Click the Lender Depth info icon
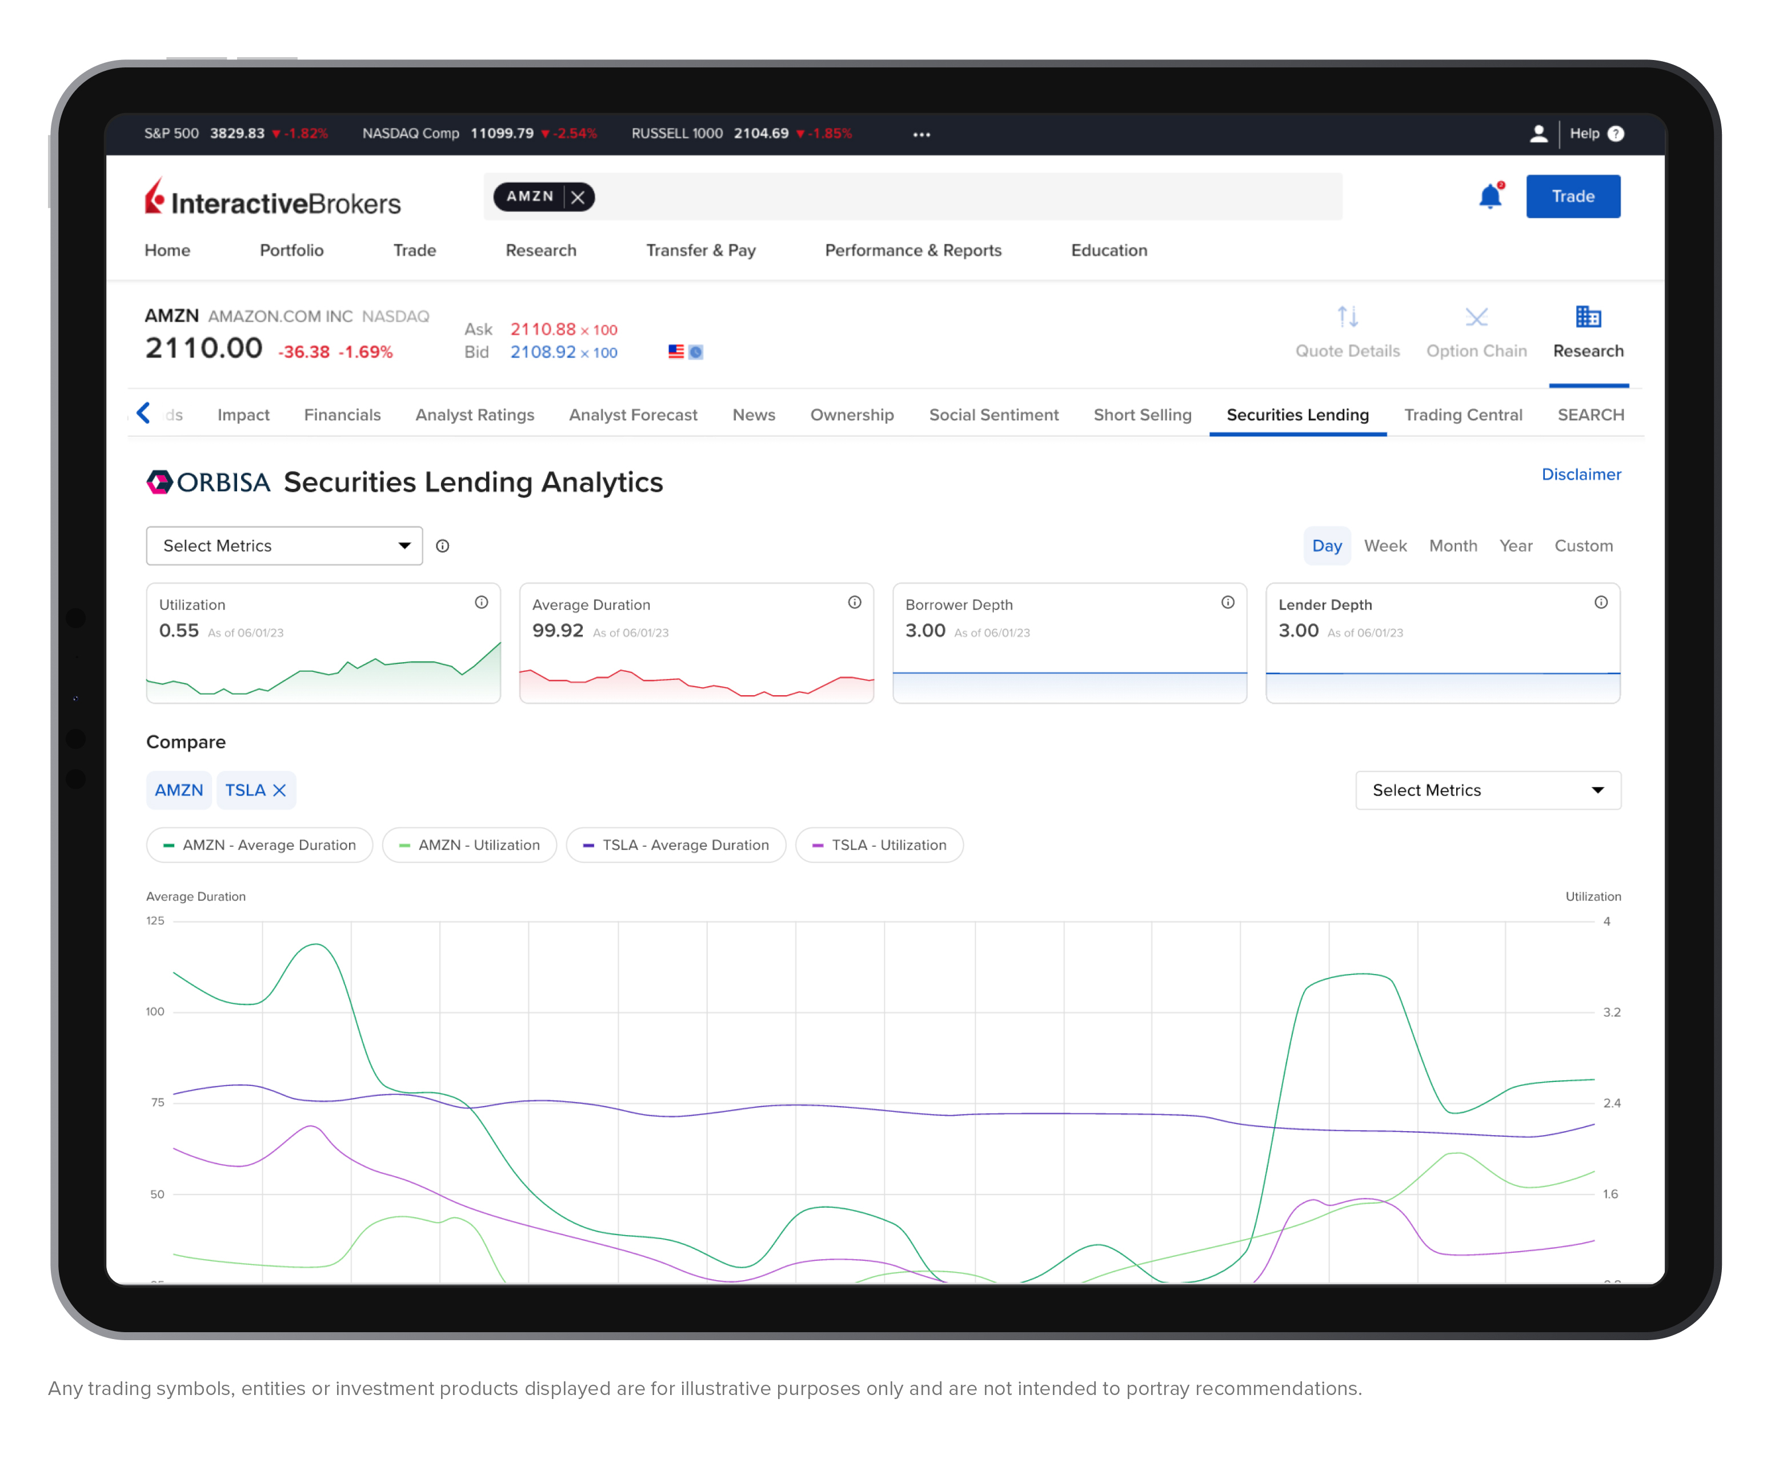Screen dimensions: 1771x1471 click(1601, 602)
